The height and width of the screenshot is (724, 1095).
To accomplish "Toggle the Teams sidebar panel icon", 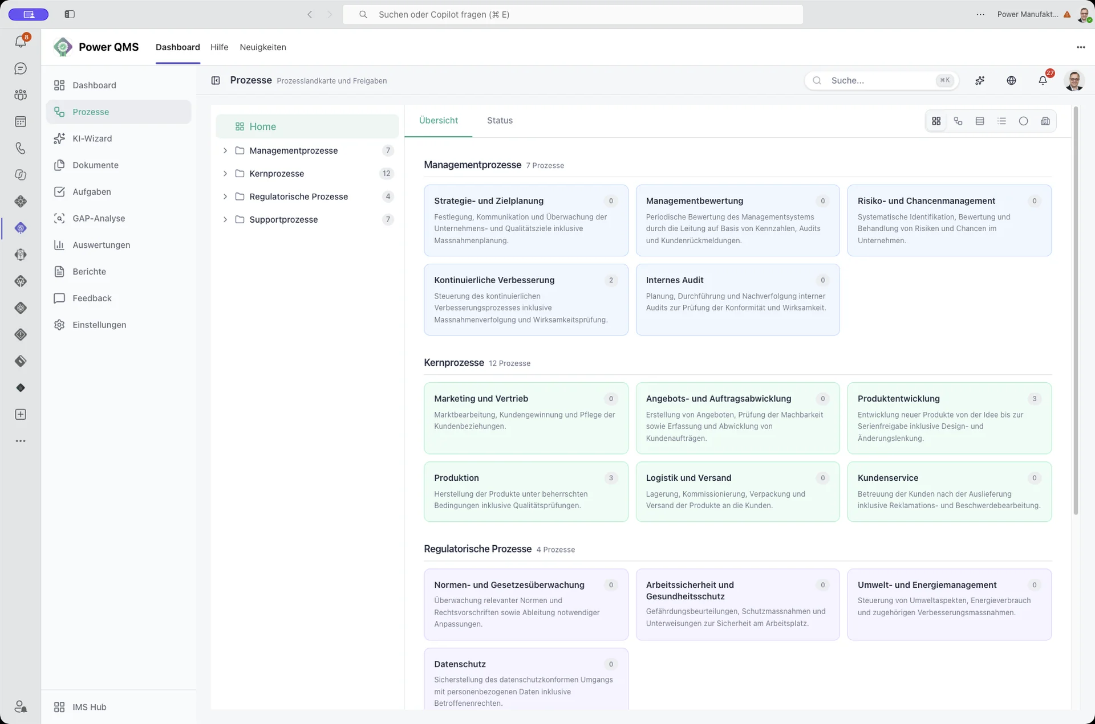I will pos(70,14).
